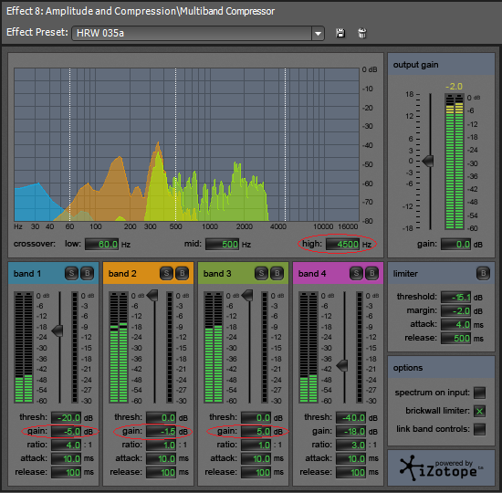Click the mid crossover 500 Hz field
This screenshot has height=493, width=502.
point(223,244)
